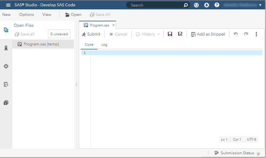The image size is (266, 158).
Task: Click the search magnifier icon
Action: [x=186, y=5]
